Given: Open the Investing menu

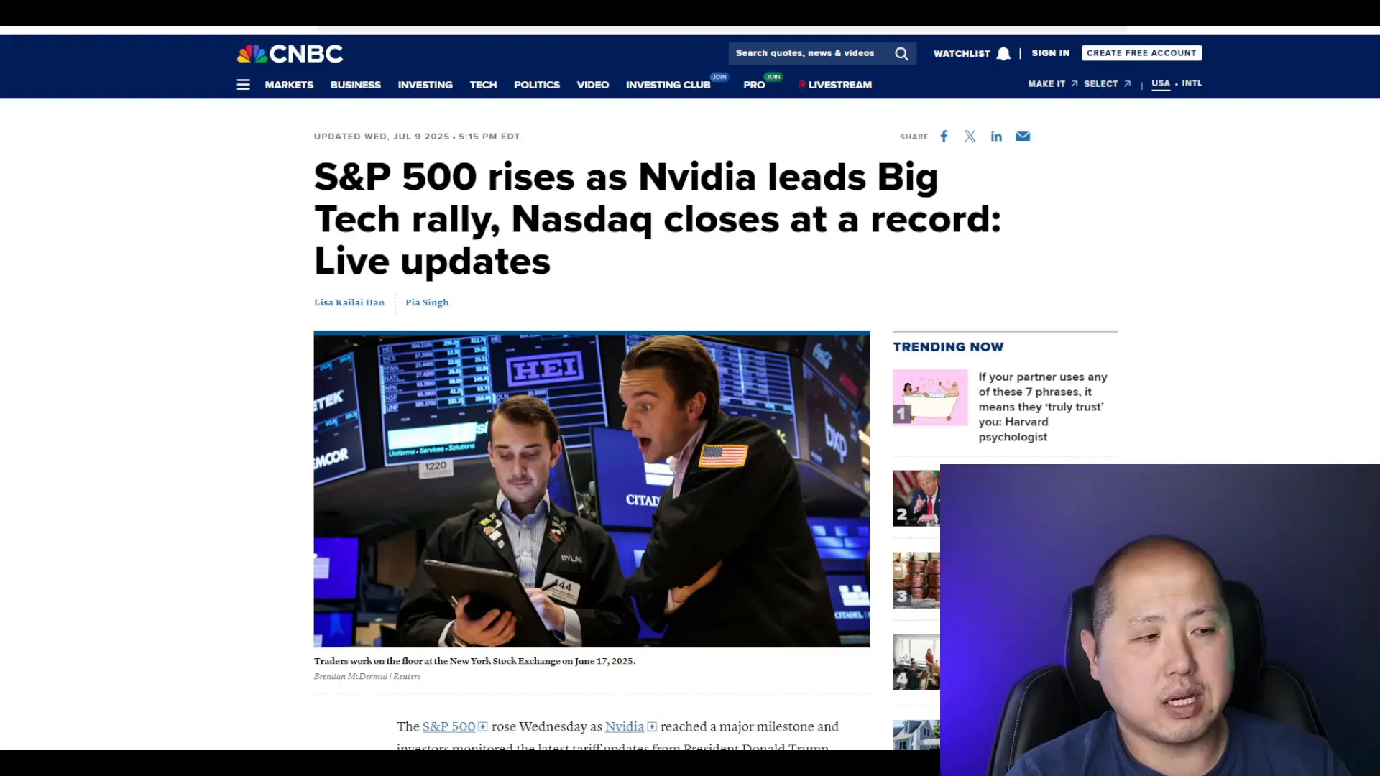Looking at the screenshot, I should (x=425, y=85).
